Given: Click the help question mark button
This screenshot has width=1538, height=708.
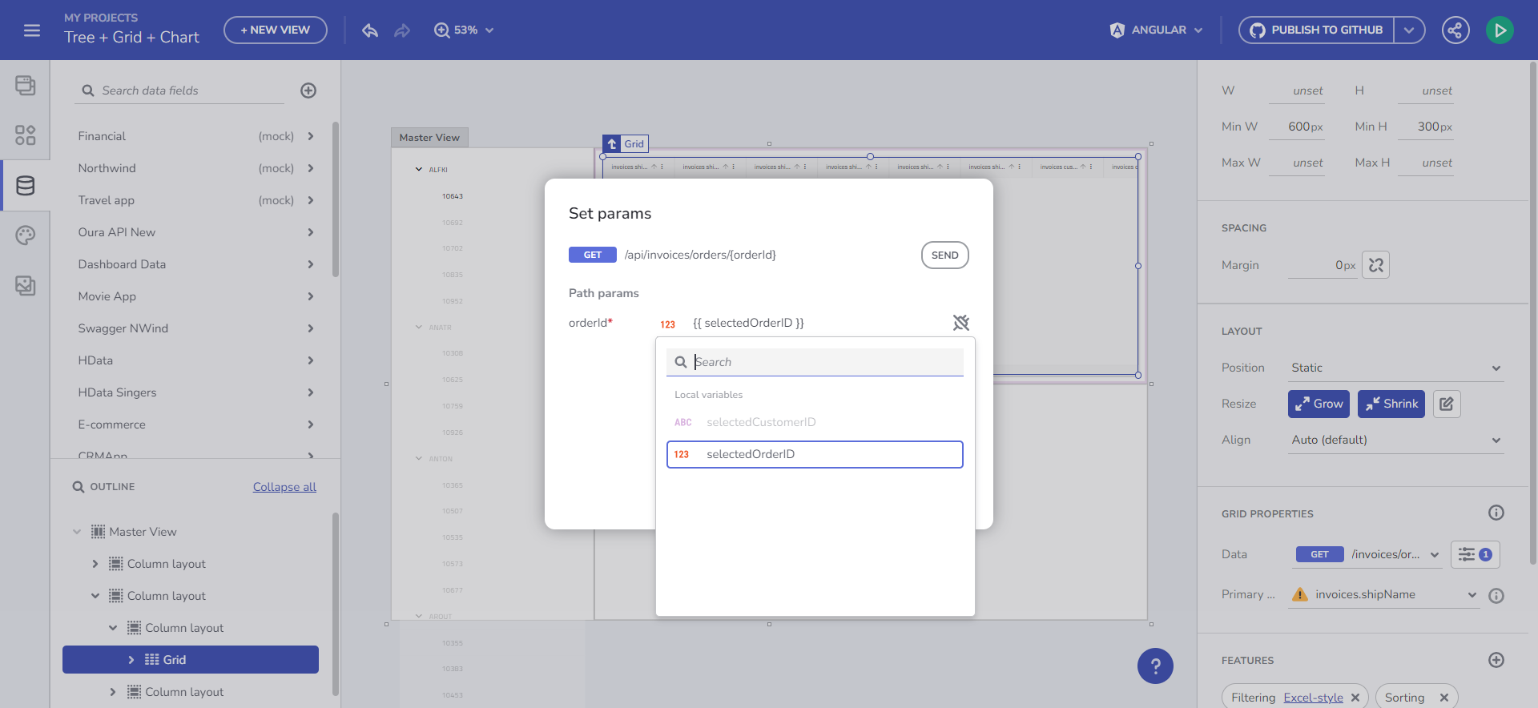Looking at the screenshot, I should point(1155,666).
